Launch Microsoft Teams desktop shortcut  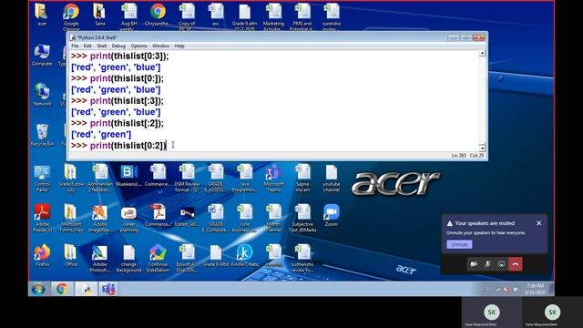[273, 179]
